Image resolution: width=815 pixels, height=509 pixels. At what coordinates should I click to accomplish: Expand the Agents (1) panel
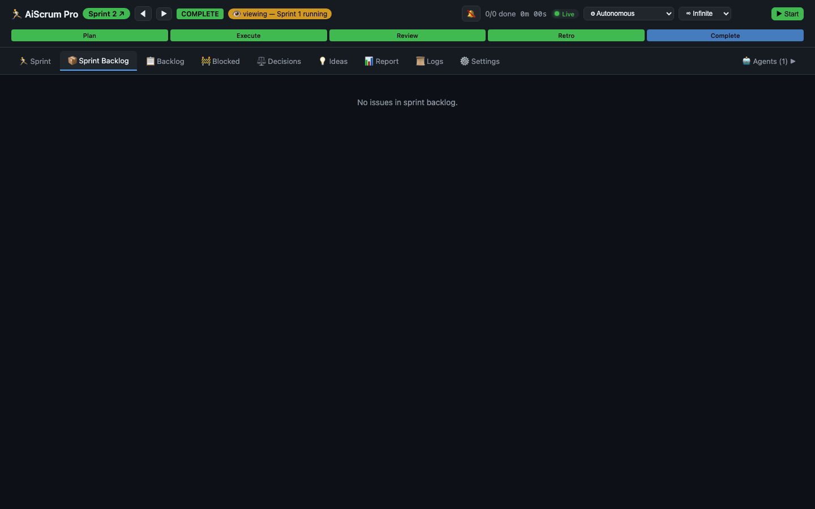click(x=769, y=61)
